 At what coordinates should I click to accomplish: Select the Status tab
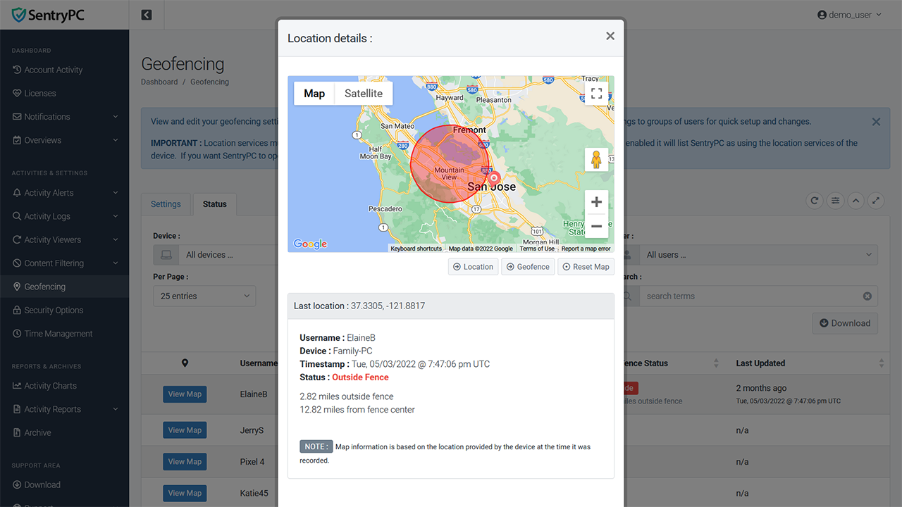point(215,204)
